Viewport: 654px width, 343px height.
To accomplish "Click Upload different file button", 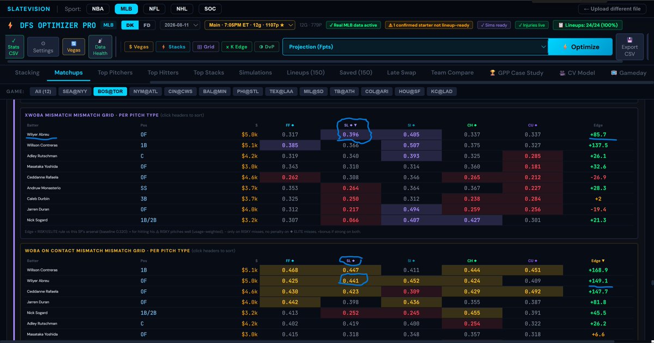I will click(611, 9).
